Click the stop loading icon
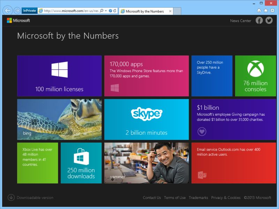Image resolution: width=279 pixels, height=209 pixels. (x=110, y=11)
